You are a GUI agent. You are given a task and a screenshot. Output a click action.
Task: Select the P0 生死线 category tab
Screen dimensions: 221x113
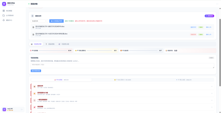[x=61, y=80]
